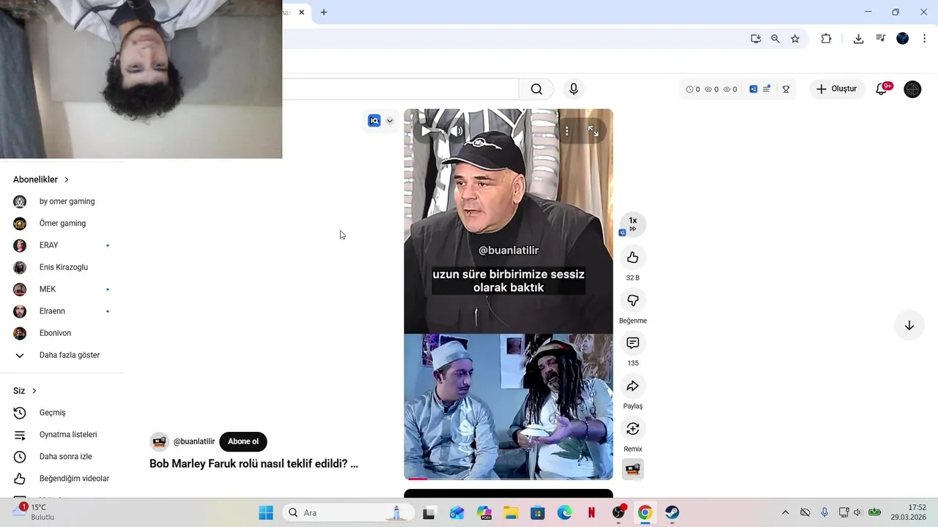Open Netflix from taskbar

point(591,513)
